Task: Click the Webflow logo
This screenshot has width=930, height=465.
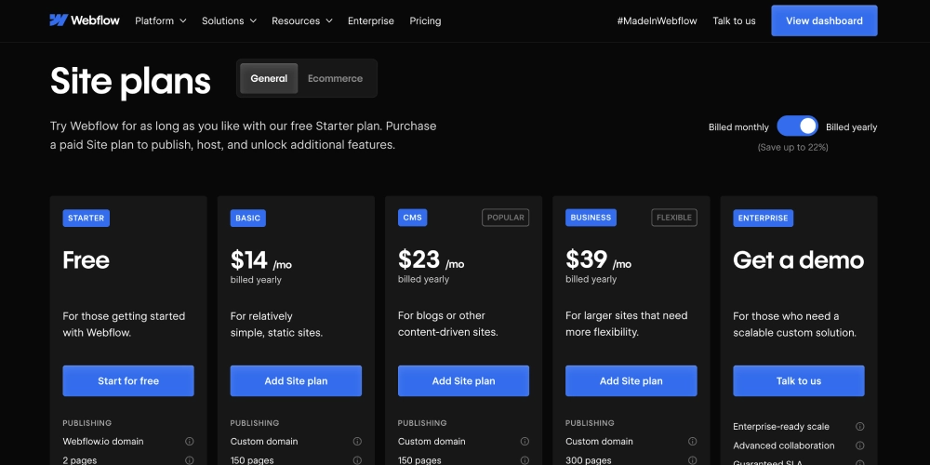Action: 85,20
